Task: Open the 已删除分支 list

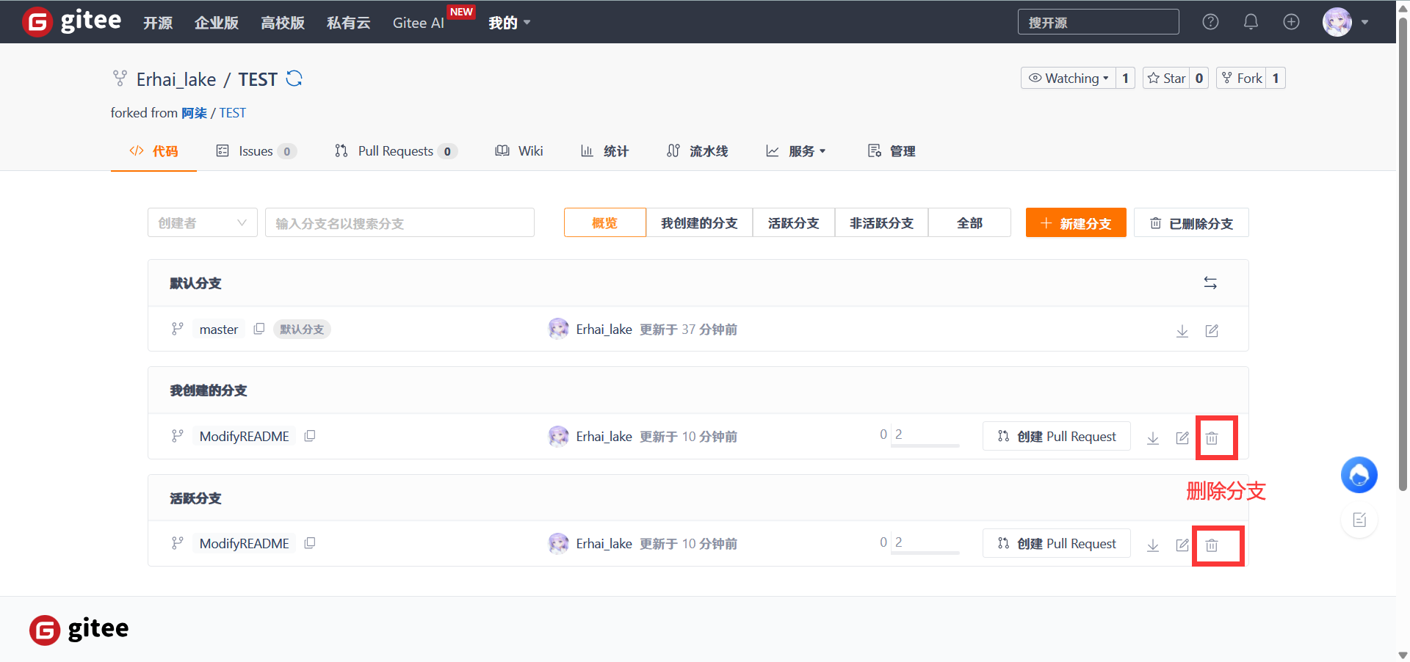Action: [x=1190, y=223]
